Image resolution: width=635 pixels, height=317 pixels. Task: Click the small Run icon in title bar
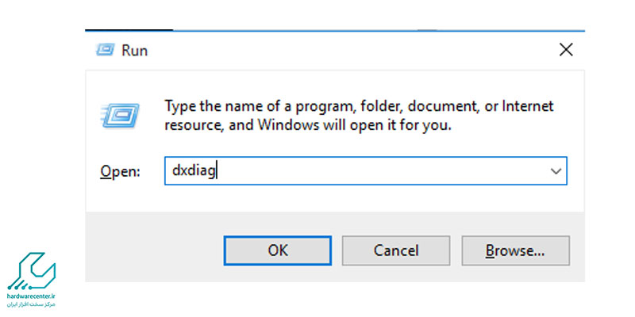(x=104, y=50)
